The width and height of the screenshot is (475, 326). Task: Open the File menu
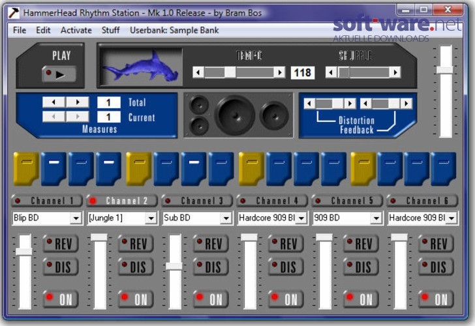point(20,30)
